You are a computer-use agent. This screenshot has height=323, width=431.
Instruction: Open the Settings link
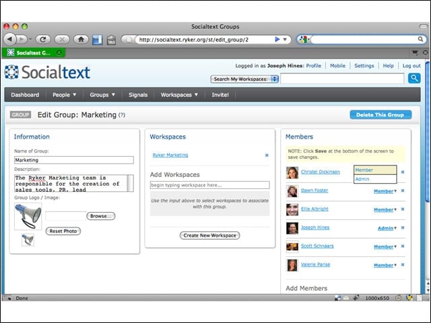point(364,66)
